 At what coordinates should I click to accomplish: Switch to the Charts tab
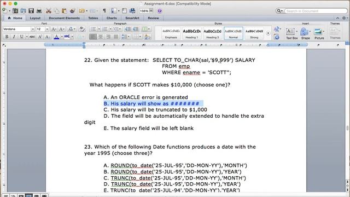pos(112,18)
